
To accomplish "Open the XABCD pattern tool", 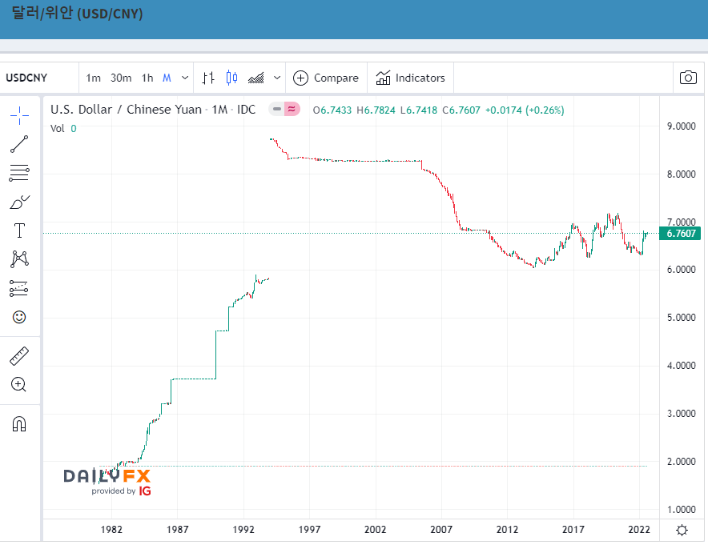I will point(19,259).
